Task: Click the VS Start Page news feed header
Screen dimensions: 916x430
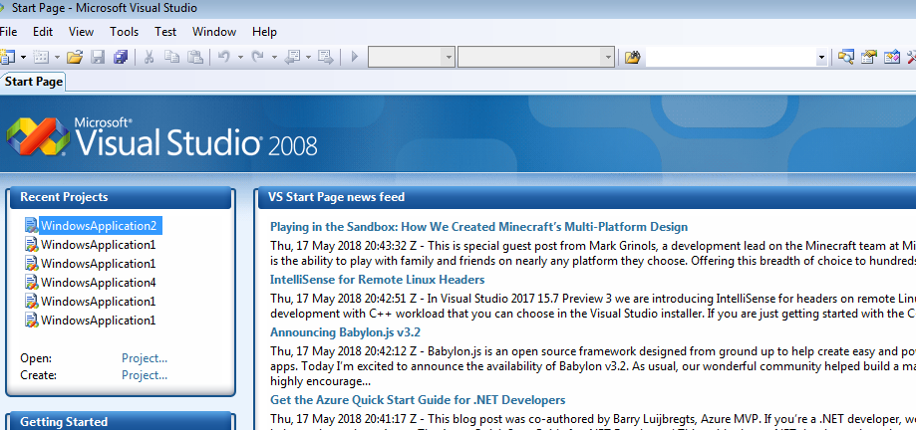Action: point(586,197)
